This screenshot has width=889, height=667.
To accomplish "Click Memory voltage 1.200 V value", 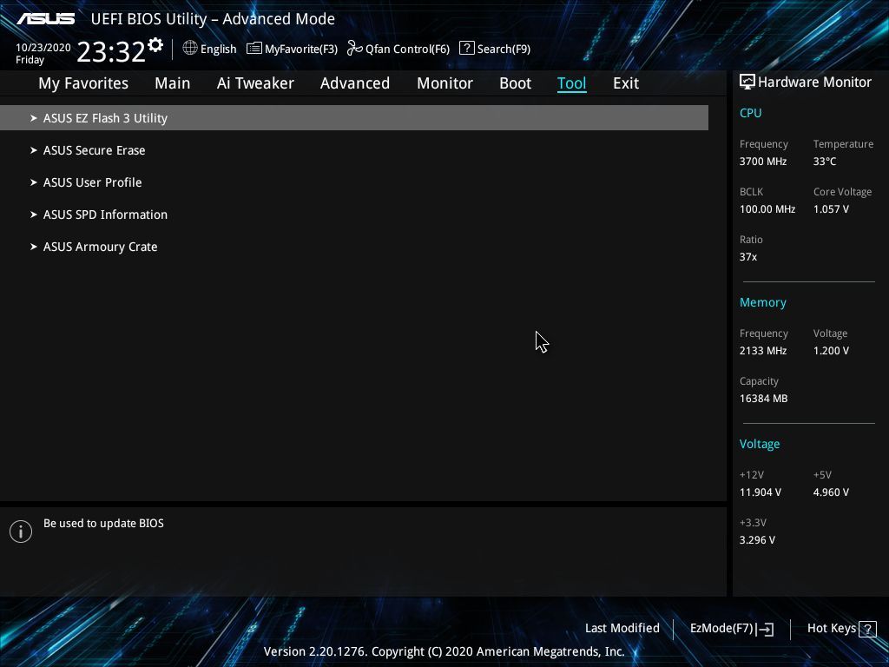I will (x=831, y=351).
